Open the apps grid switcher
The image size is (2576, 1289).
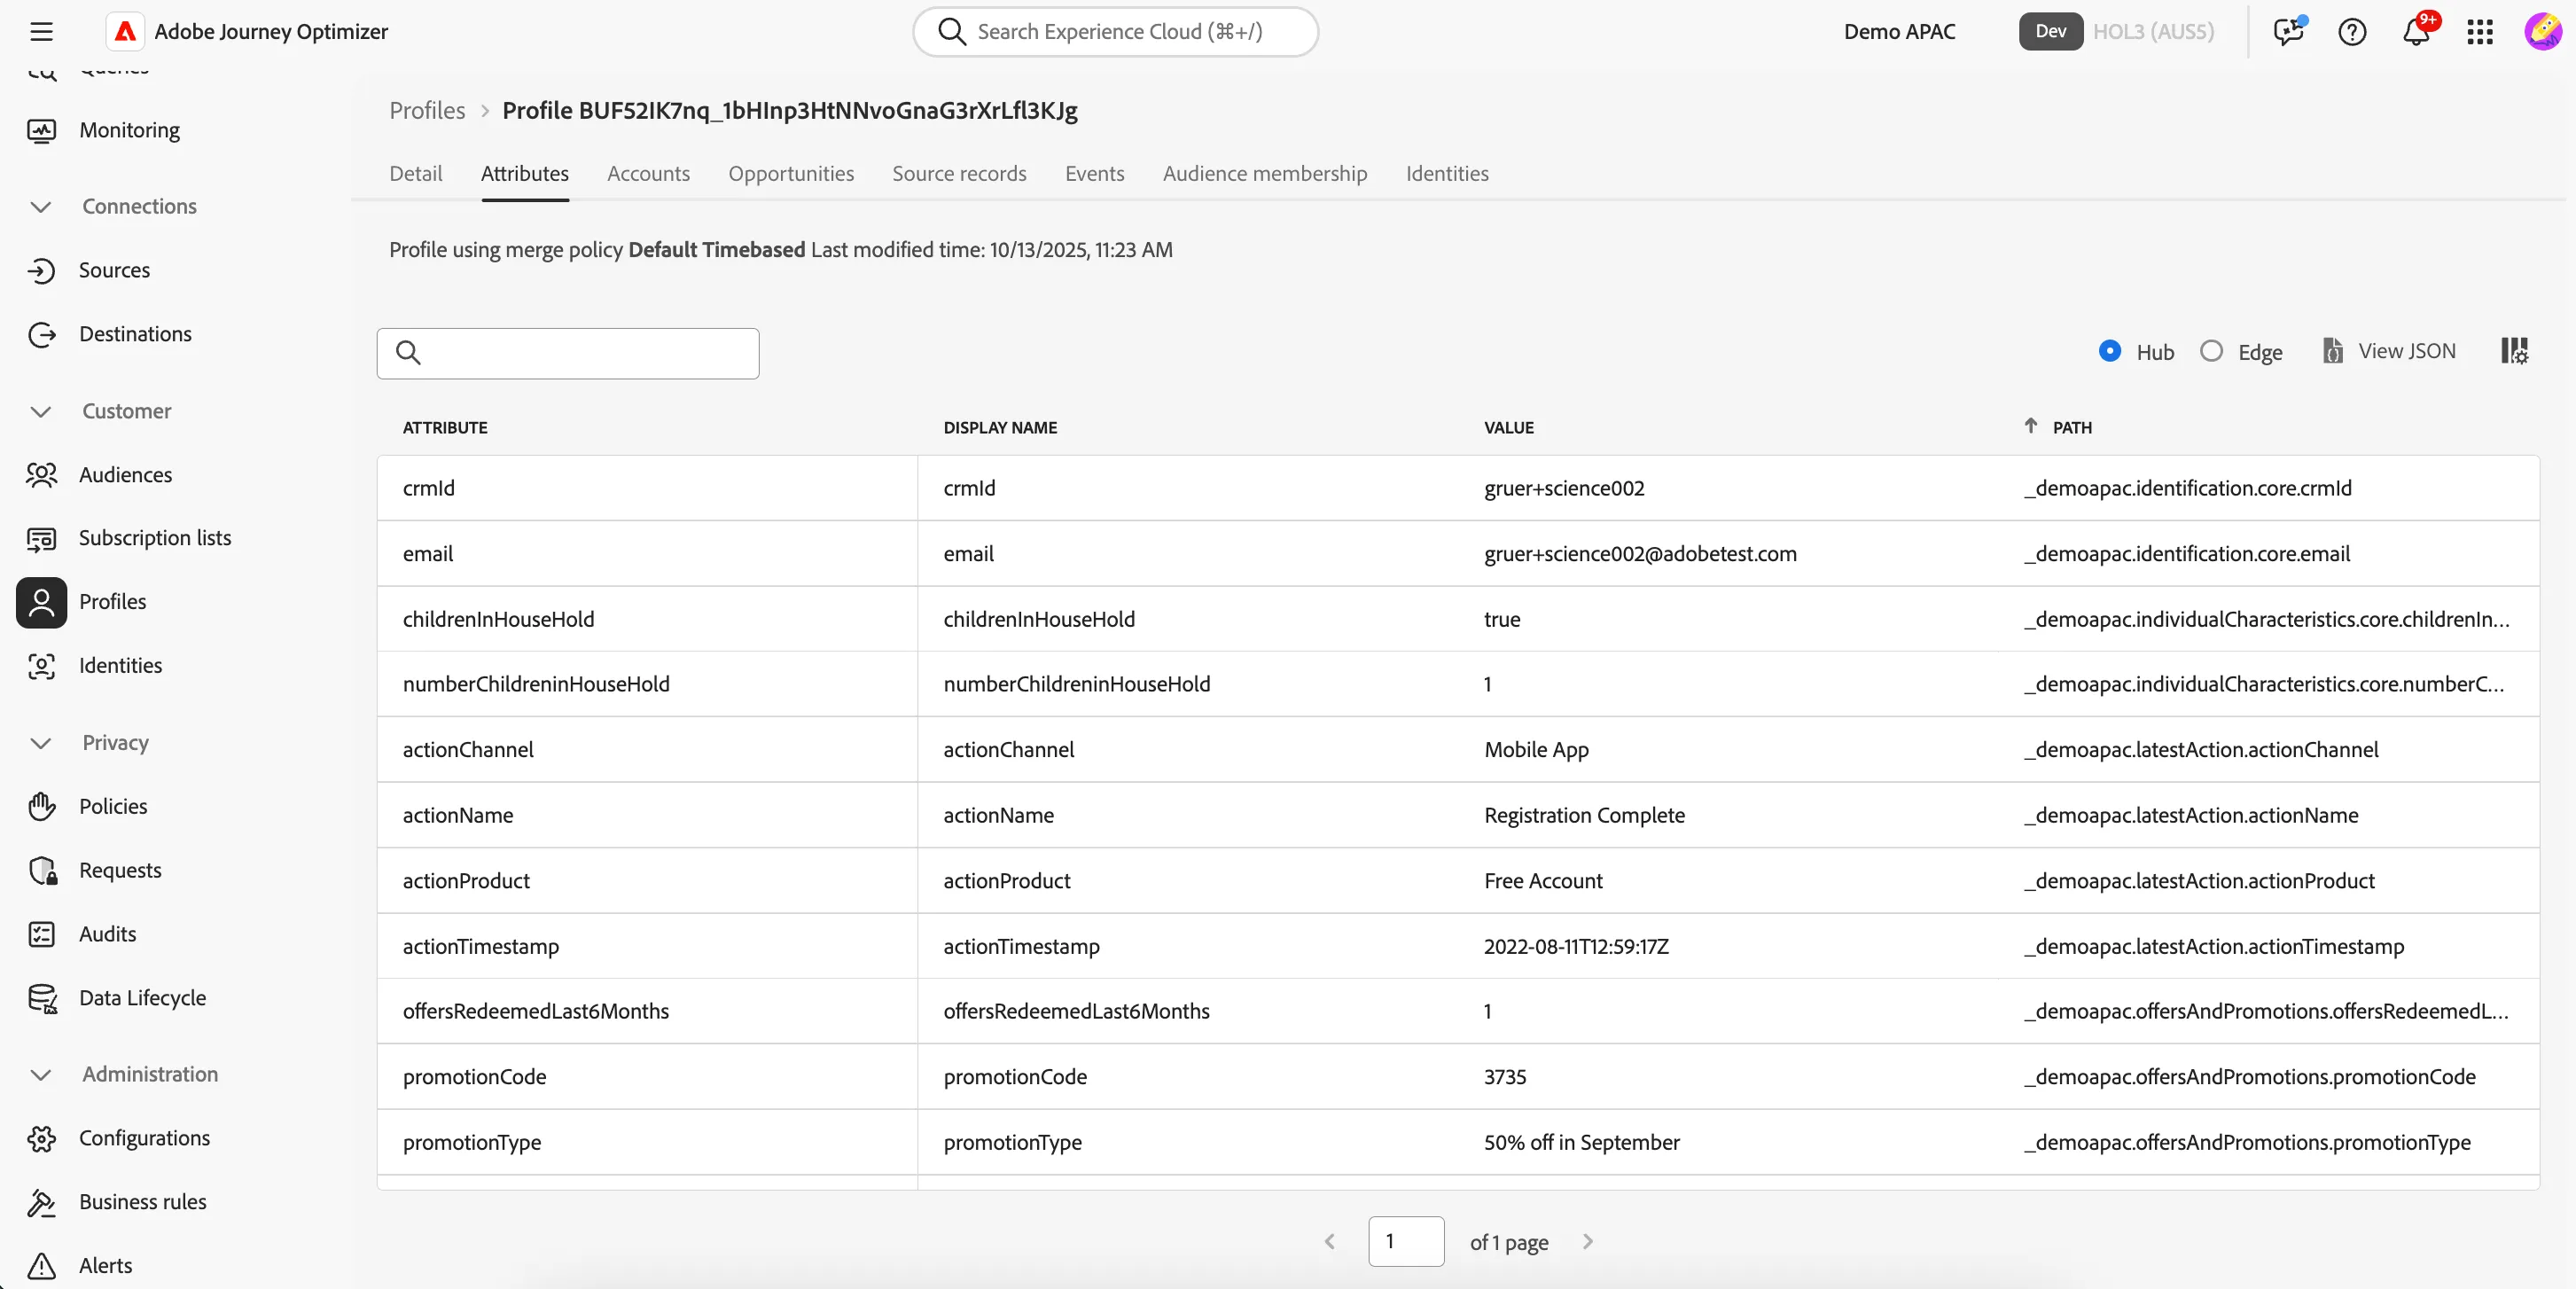(2480, 32)
